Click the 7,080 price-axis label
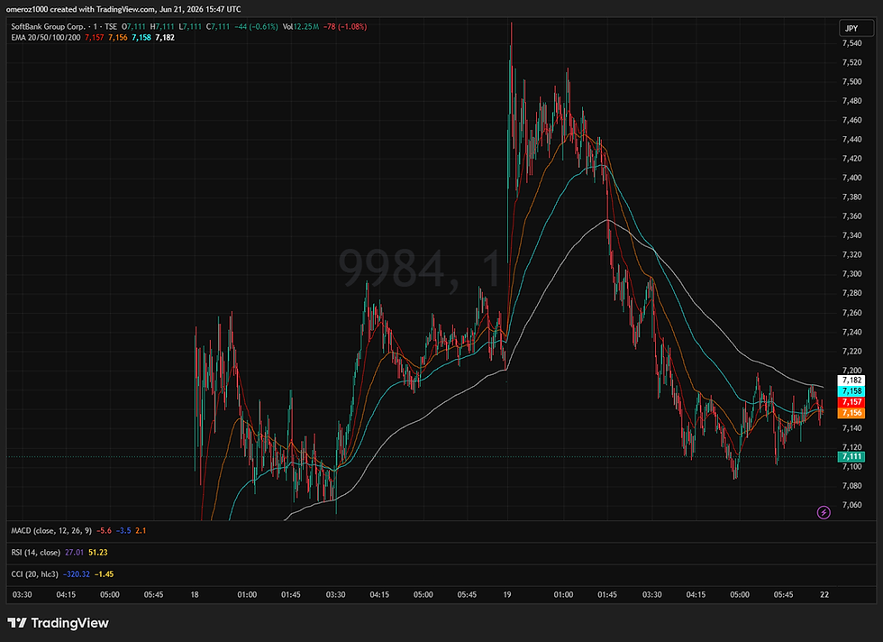Screen dimensions: 883x642 click(851, 486)
